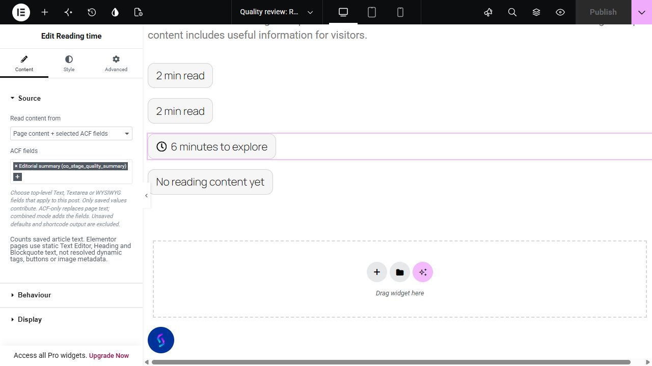Select the '6 minutes to explore' widget
652x366 pixels.
coord(212,146)
